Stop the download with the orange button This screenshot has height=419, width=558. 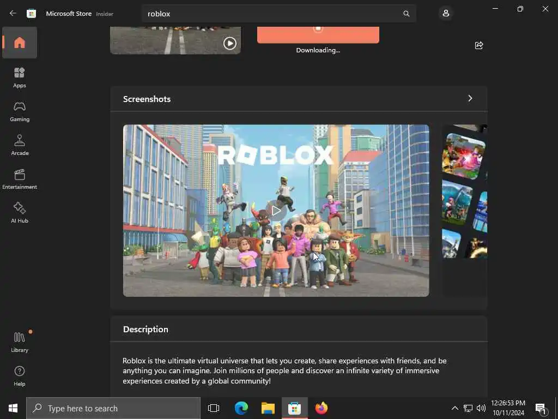point(318,34)
